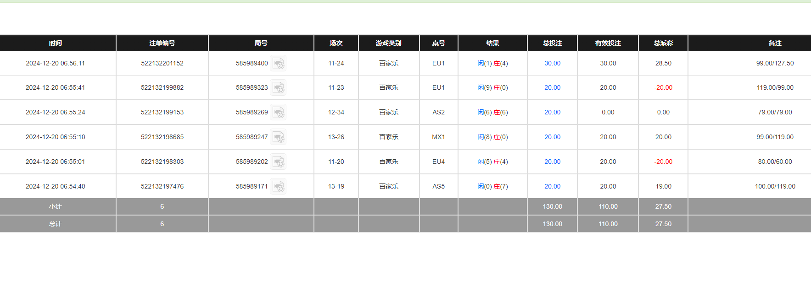View replay icon for round 585989171

(278, 186)
